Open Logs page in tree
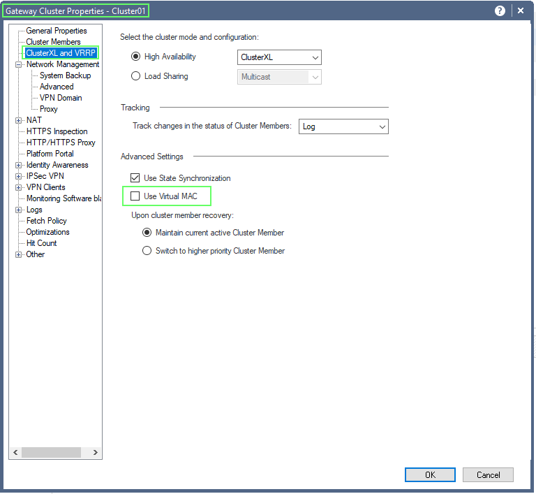The image size is (536, 494). point(34,210)
